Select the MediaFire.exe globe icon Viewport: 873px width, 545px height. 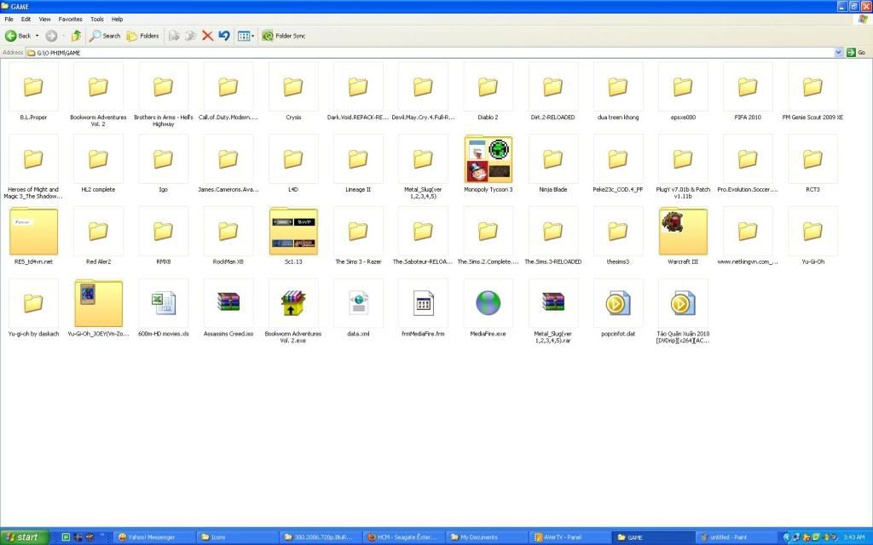coord(488,304)
